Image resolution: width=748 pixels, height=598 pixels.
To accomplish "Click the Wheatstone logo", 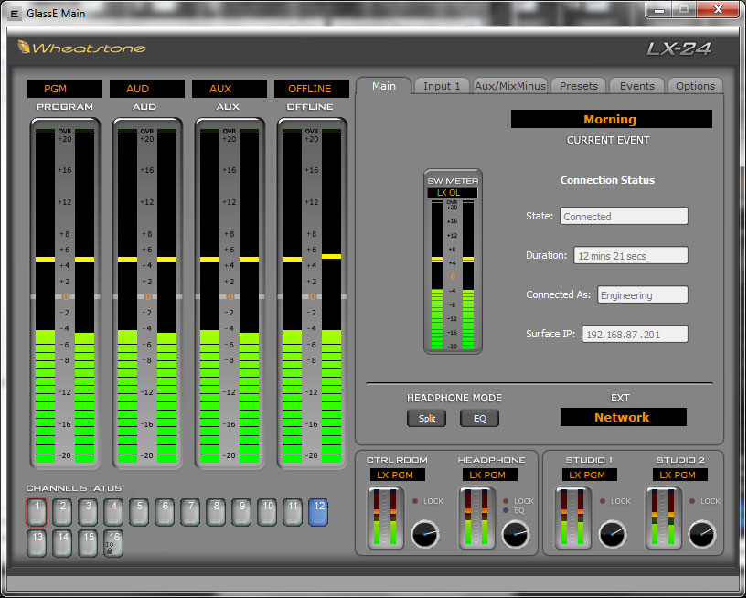I will 81,48.
